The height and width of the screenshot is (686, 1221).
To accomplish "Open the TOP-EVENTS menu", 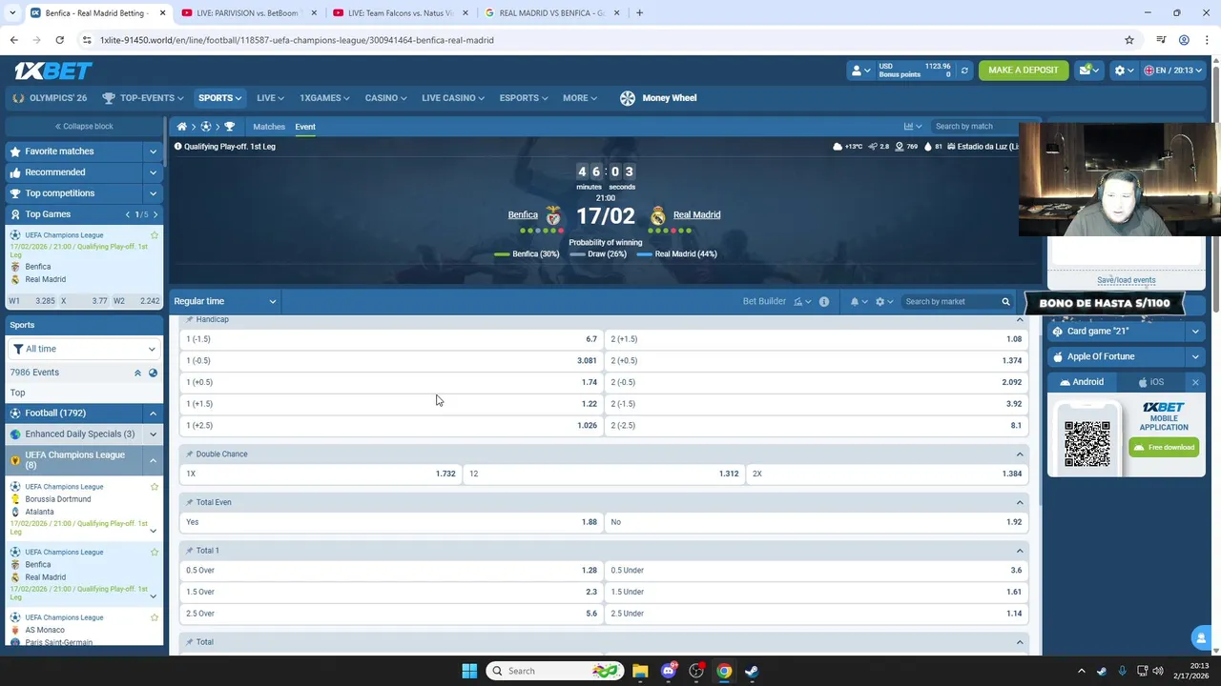I will click(x=145, y=98).
